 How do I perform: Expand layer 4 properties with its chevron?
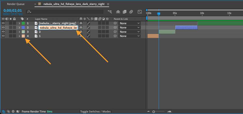[x=19, y=36]
